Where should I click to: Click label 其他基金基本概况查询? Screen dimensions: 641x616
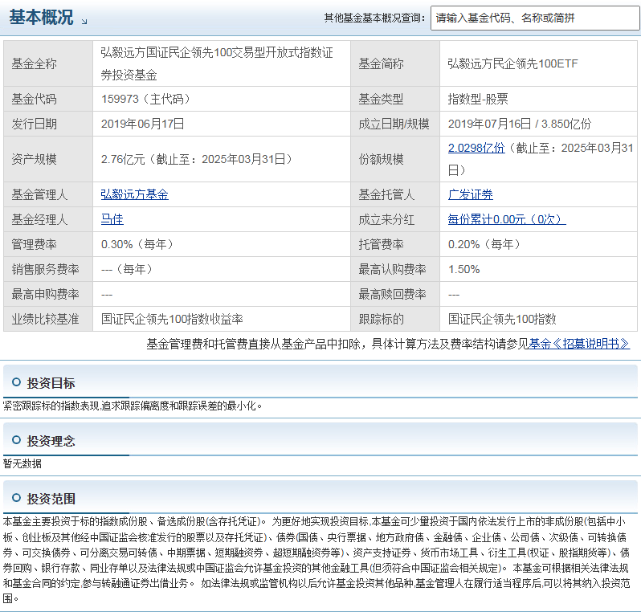[x=374, y=18]
